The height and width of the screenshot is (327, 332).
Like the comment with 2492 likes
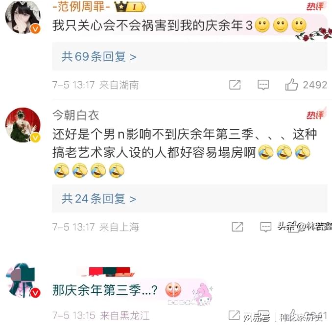(x=291, y=85)
